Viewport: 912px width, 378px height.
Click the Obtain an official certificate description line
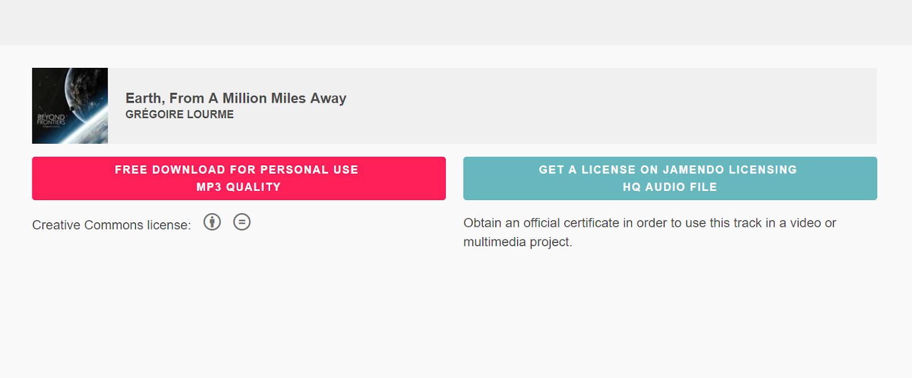(x=650, y=223)
